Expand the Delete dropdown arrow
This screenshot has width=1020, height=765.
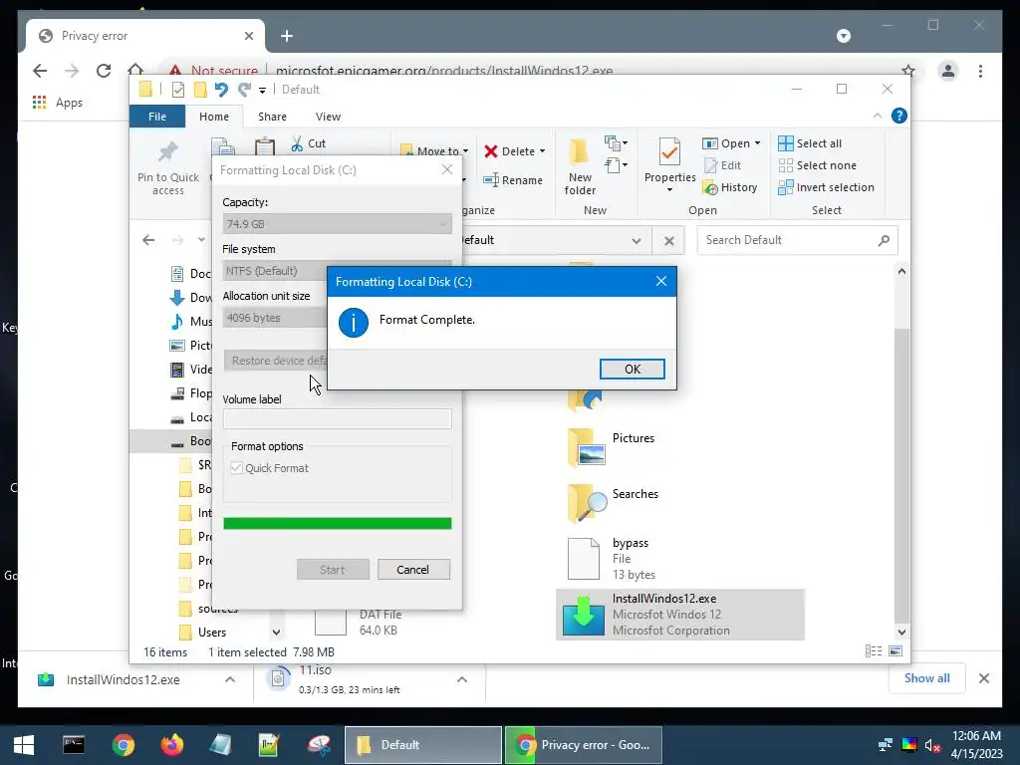point(542,151)
